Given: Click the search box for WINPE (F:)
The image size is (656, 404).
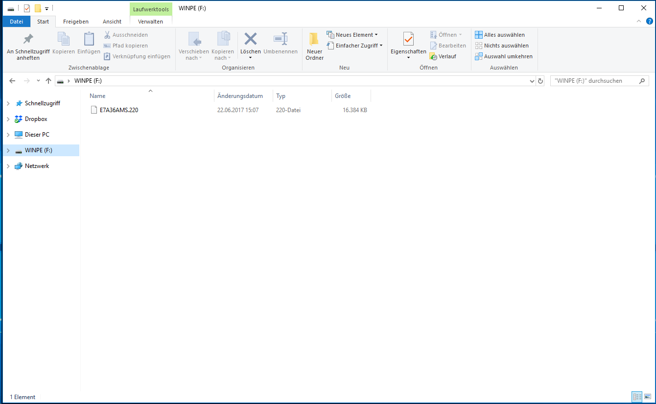Looking at the screenshot, I should [600, 81].
